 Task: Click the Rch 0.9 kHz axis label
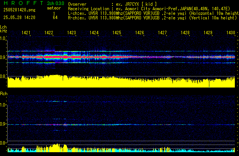point(3,124)
